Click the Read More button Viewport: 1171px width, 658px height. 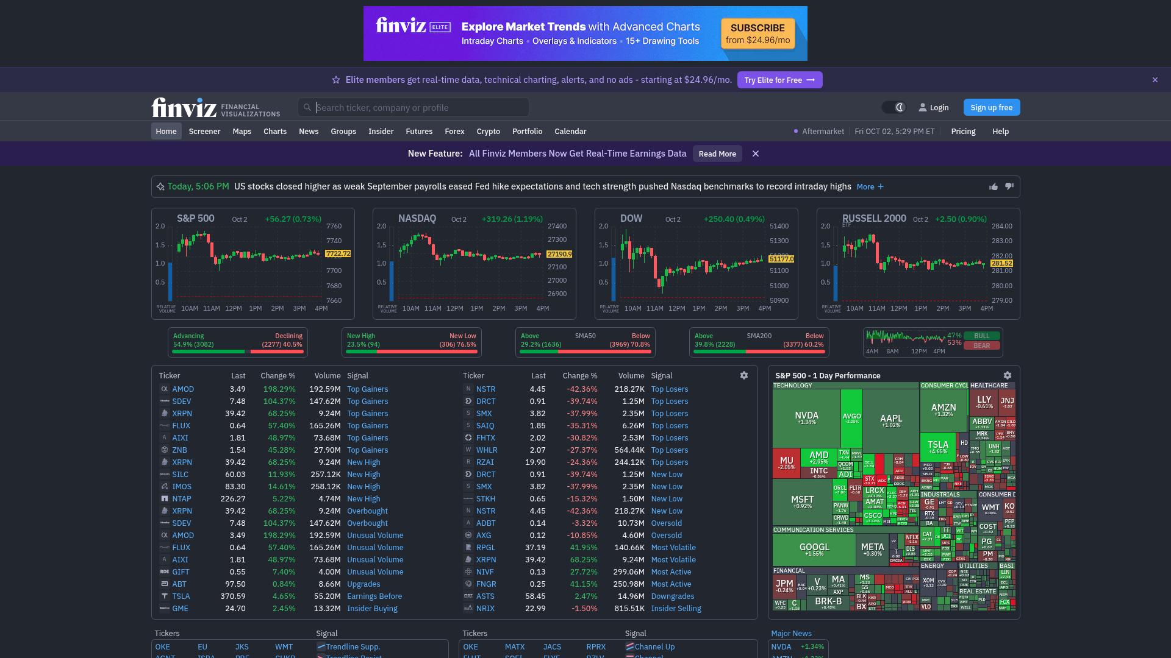click(x=717, y=154)
